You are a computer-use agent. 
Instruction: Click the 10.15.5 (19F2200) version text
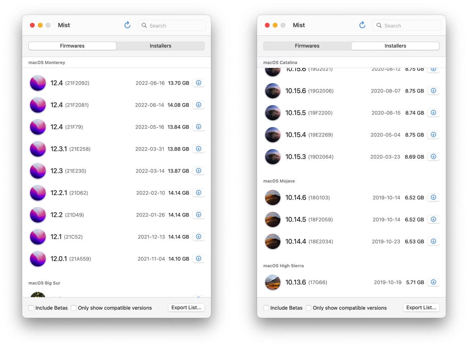(309, 113)
